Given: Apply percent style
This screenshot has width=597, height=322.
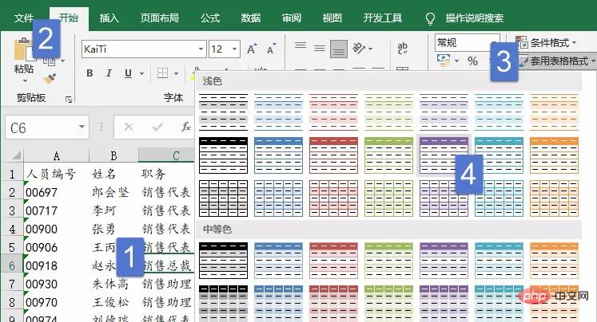Looking at the screenshot, I should [472, 61].
